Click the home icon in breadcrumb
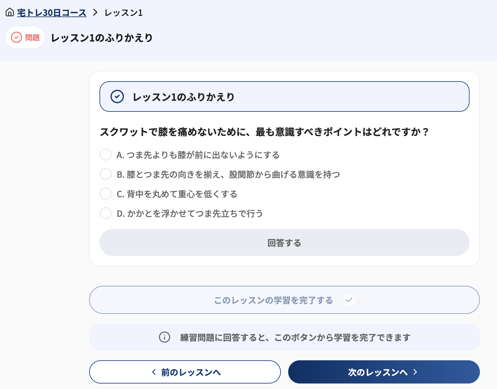 pyautogui.click(x=10, y=13)
